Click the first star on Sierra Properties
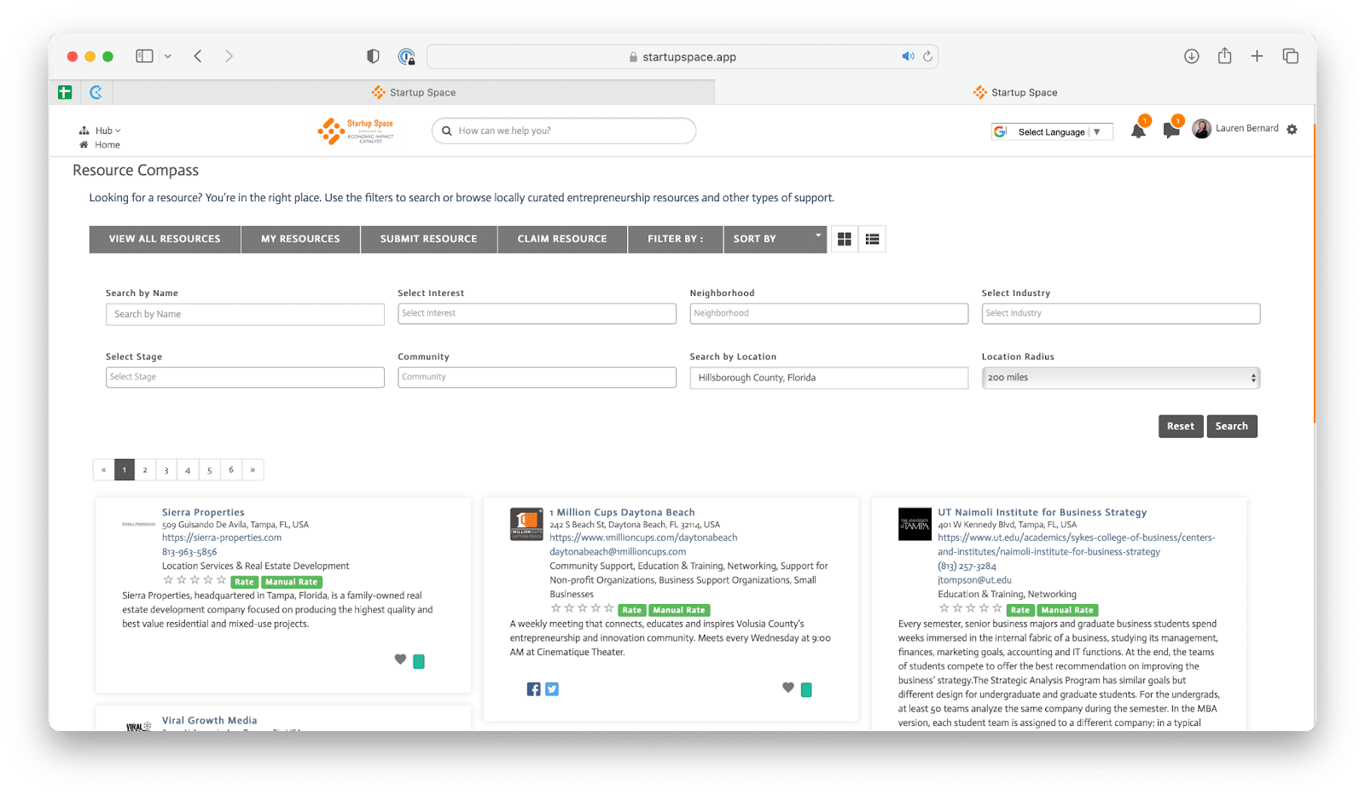1365x796 pixels. tap(168, 580)
